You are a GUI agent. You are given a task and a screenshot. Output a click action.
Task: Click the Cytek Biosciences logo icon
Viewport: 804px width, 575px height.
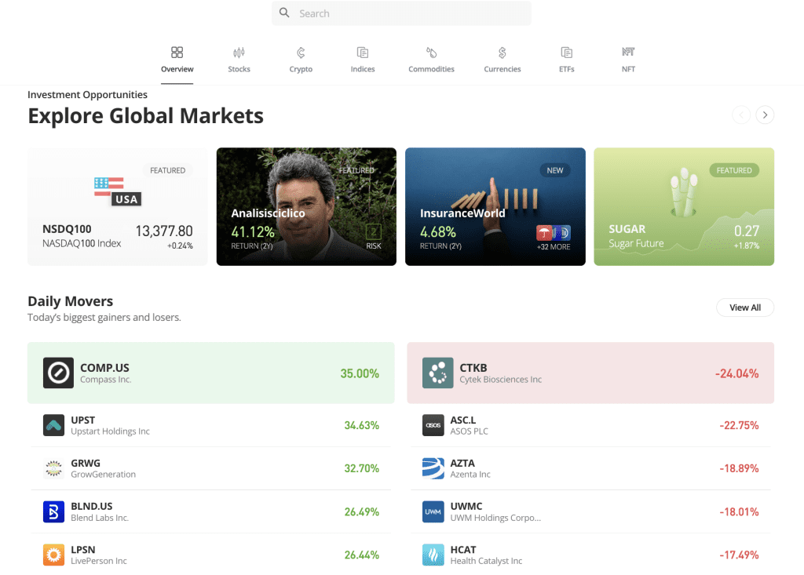pyautogui.click(x=437, y=373)
